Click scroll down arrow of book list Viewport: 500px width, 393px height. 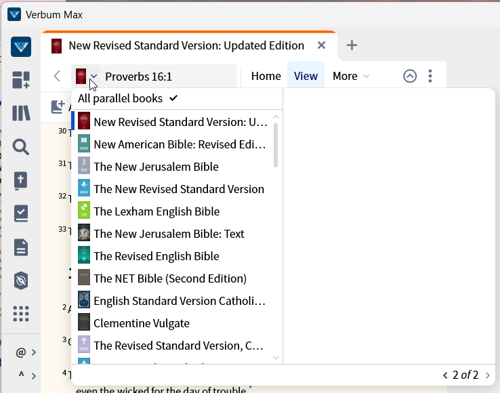click(276, 358)
